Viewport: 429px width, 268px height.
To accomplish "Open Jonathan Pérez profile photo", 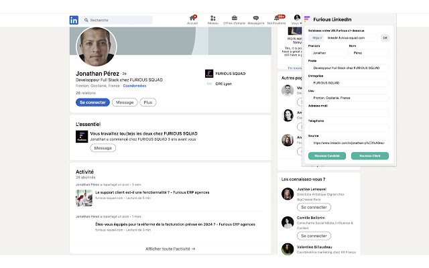I will pos(97,46).
